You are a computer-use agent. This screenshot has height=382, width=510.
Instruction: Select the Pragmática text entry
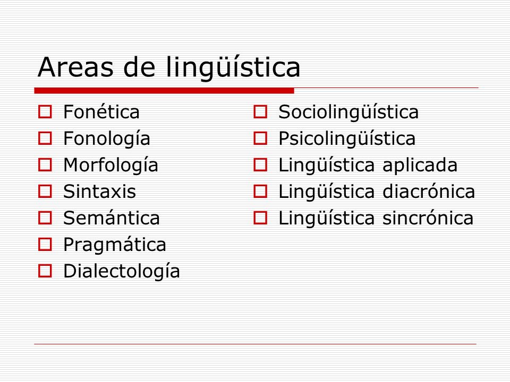(115, 244)
